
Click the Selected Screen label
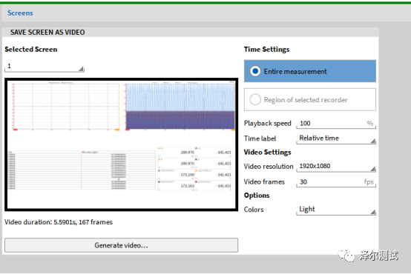(30, 50)
